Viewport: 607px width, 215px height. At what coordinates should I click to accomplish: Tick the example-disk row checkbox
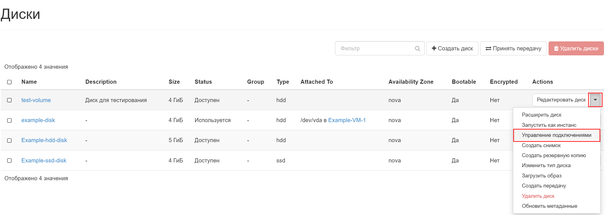[x=9, y=120]
